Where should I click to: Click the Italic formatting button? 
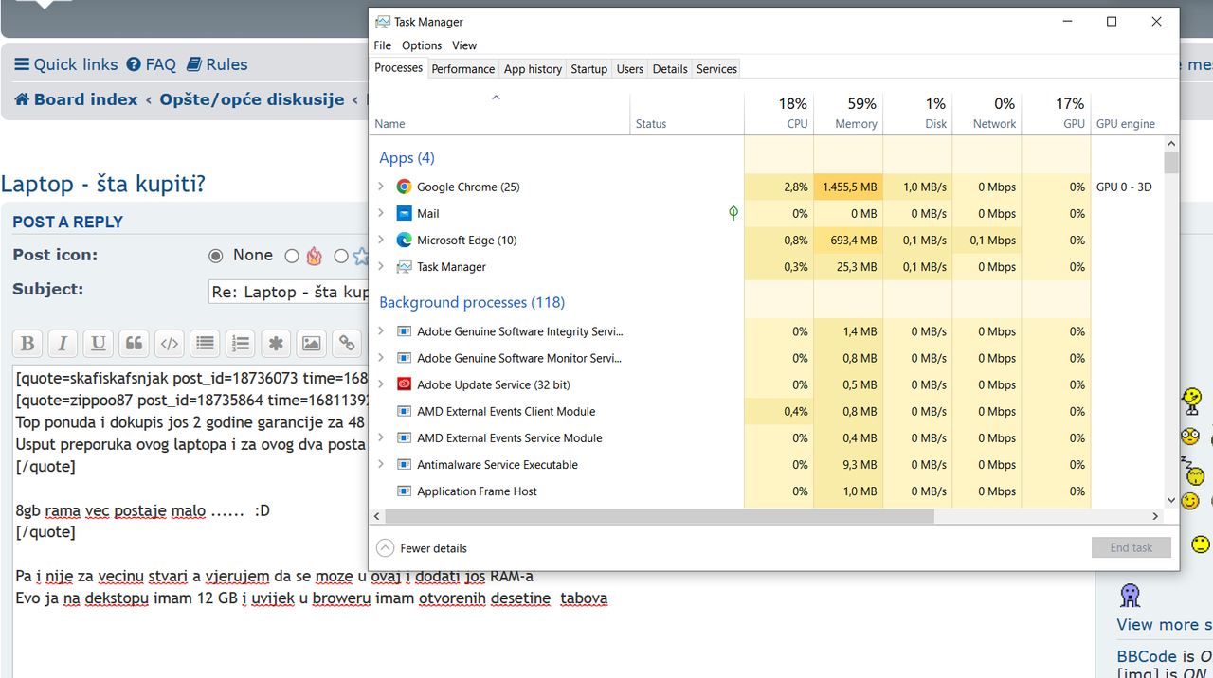coord(63,344)
